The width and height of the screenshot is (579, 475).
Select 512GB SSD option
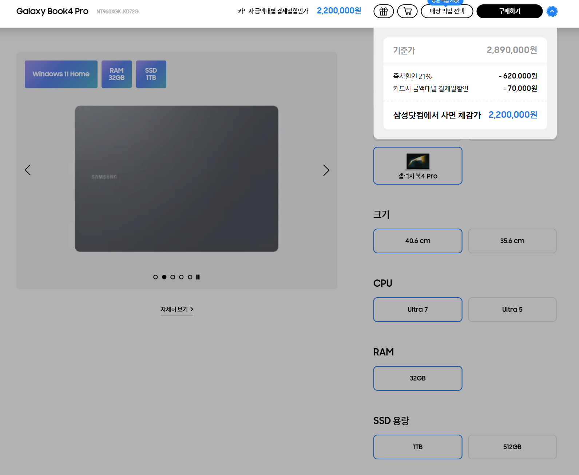512,447
